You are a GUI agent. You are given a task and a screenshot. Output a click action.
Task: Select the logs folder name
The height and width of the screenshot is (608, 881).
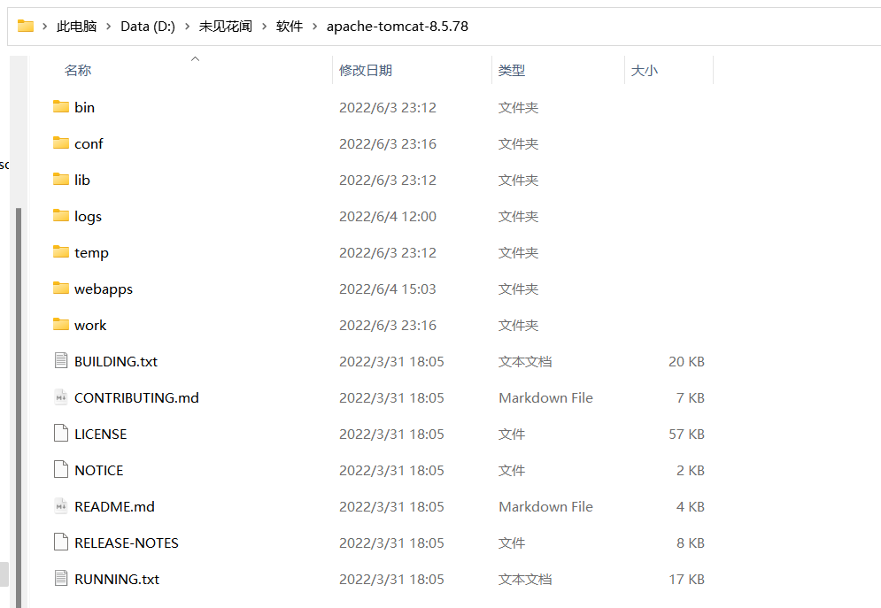[x=89, y=216]
